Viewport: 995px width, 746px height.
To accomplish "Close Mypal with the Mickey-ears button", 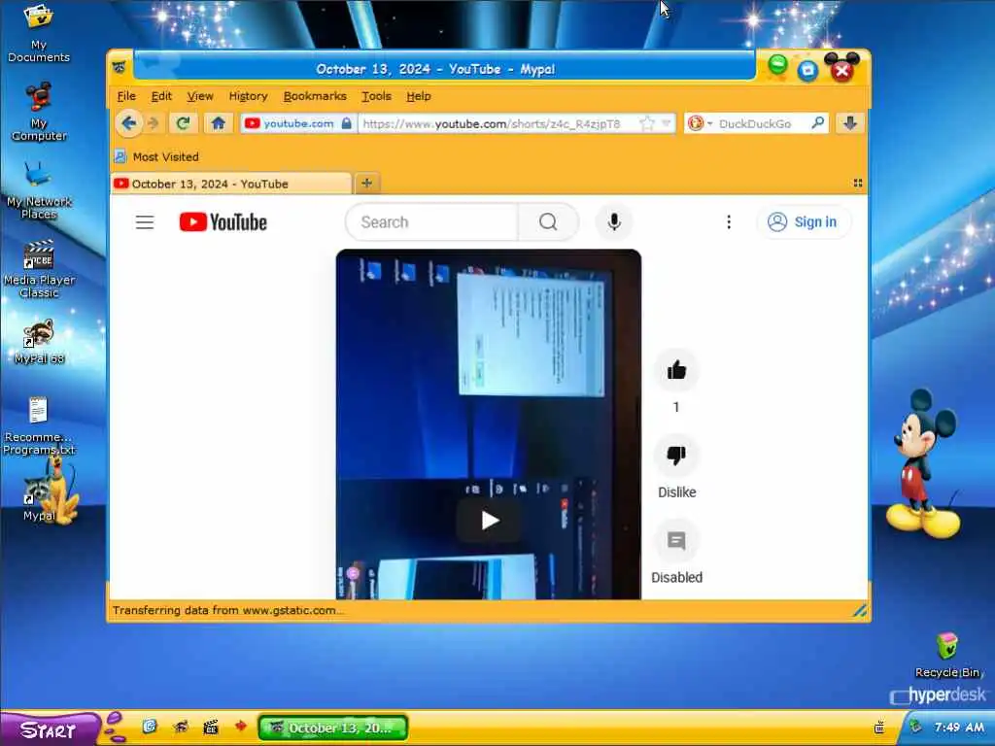I will pyautogui.click(x=842, y=68).
